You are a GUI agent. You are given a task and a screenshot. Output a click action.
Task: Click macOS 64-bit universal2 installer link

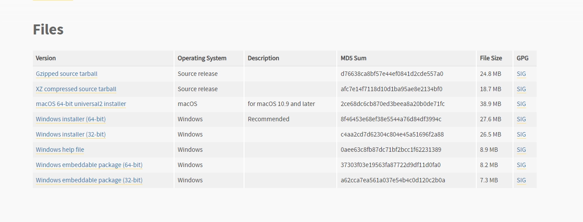pyautogui.click(x=81, y=104)
